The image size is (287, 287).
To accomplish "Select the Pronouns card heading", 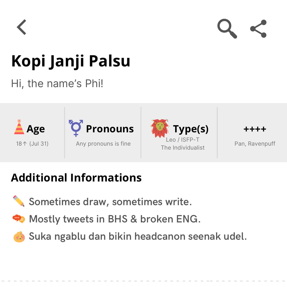I will coord(110,129).
